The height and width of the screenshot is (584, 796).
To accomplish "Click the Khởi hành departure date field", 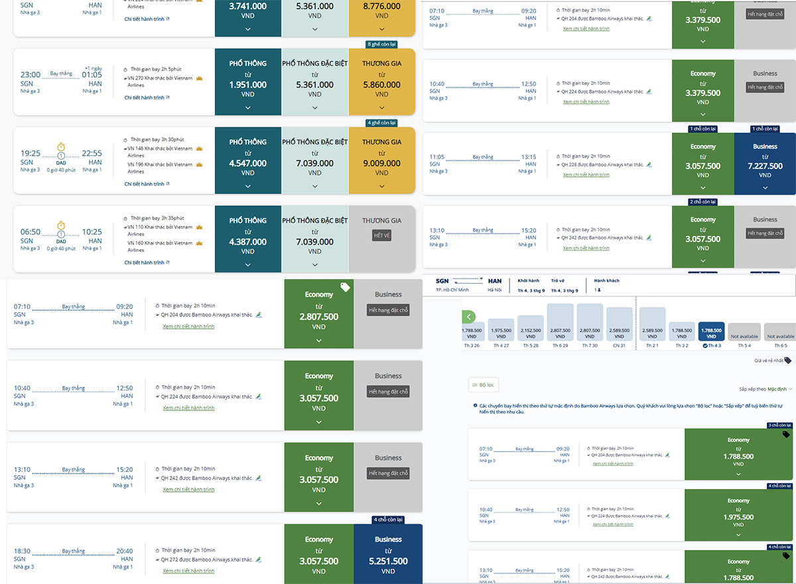I will coord(531,286).
